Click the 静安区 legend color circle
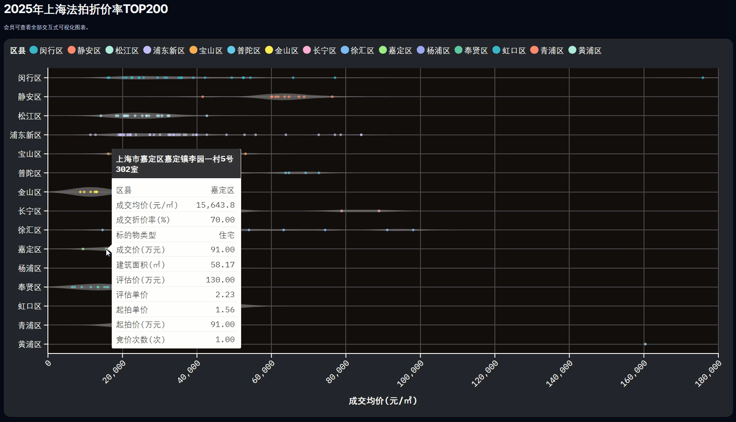Image resolution: width=736 pixels, height=422 pixels. point(71,50)
